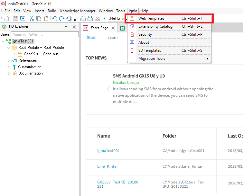243x196 pixels.
Task: Click the Web Templates orange grid icon
Action: [132, 18]
